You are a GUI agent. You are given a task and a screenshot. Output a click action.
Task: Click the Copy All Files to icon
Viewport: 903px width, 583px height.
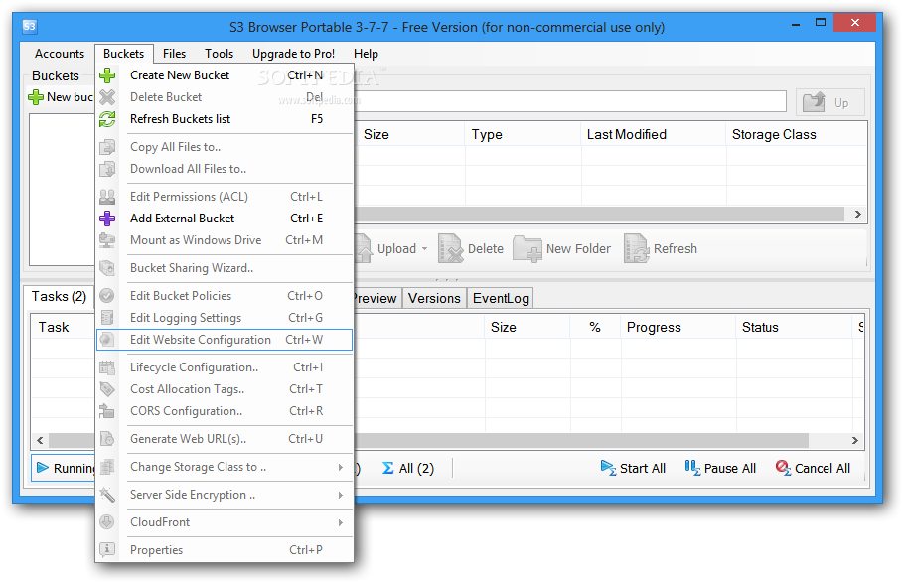[x=107, y=147]
